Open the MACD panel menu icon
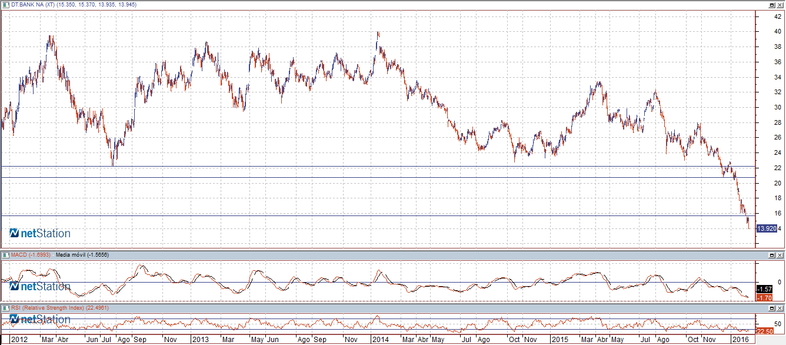 pyautogui.click(x=5, y=255)
